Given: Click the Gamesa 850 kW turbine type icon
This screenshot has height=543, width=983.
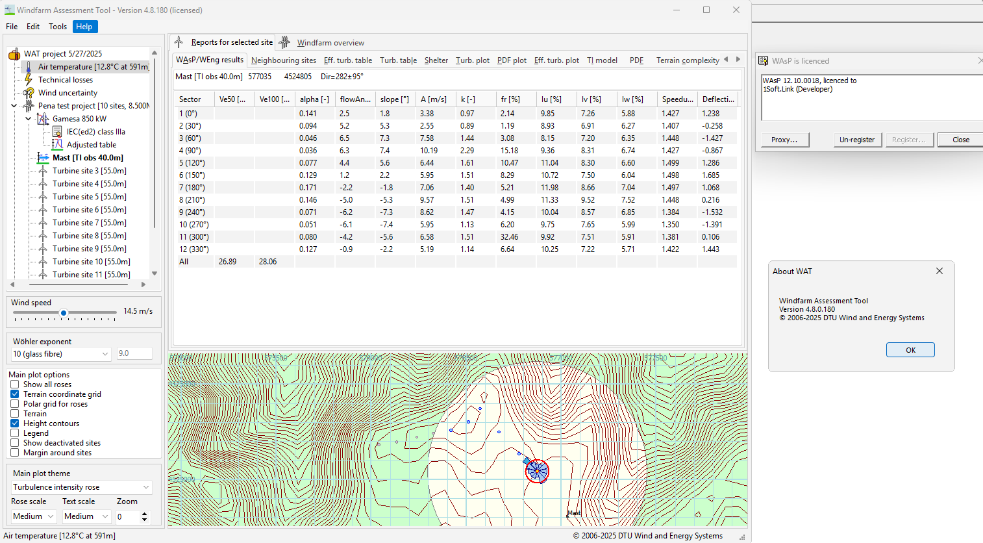Looking at the screenshot, I should coord(43,119).
